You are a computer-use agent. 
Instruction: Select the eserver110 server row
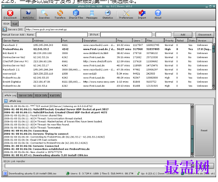tap(107, 74)
